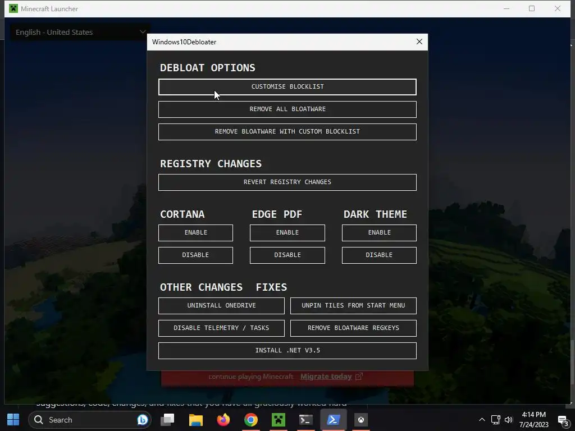The image size is (575, 431).
Task: Open the language dropdown in Minecraft Launcher
Action: pyautogui.click(x=80, y=32)
